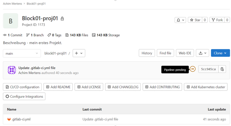The width and height of the screenshot is (231, 126).
Task: Click the private lock icon beside title
Action: point(62,19)
